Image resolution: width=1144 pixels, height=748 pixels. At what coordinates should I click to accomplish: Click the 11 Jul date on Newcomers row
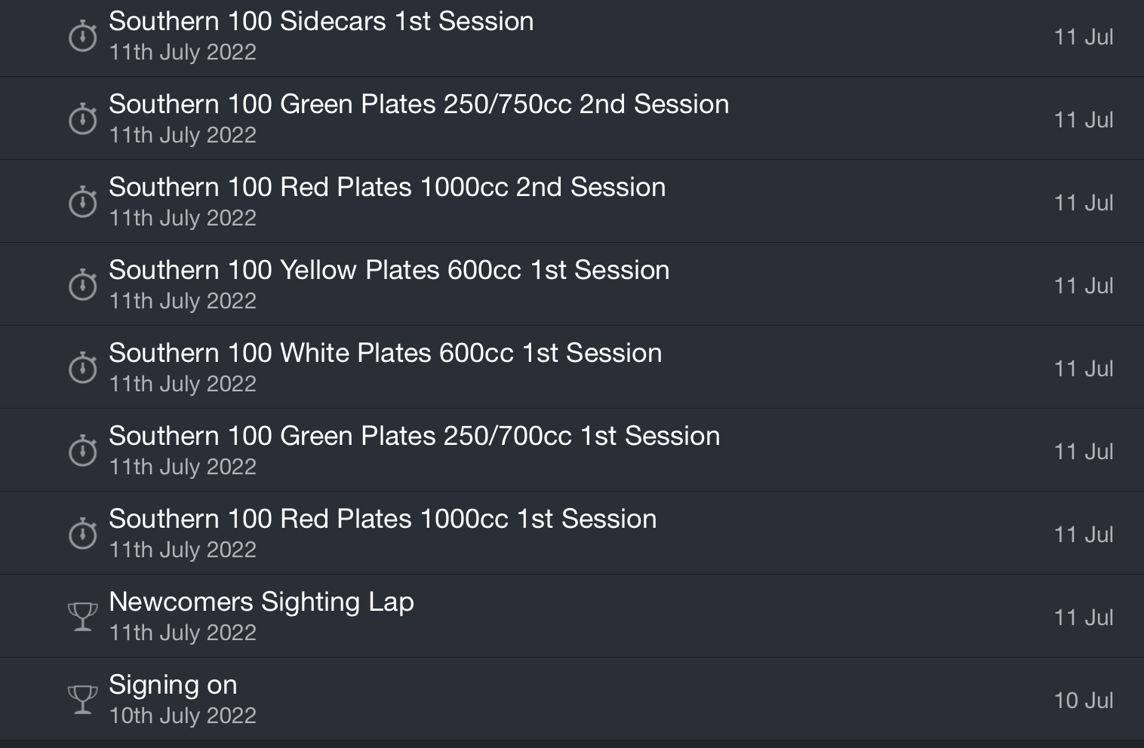tap(1084, 618)
